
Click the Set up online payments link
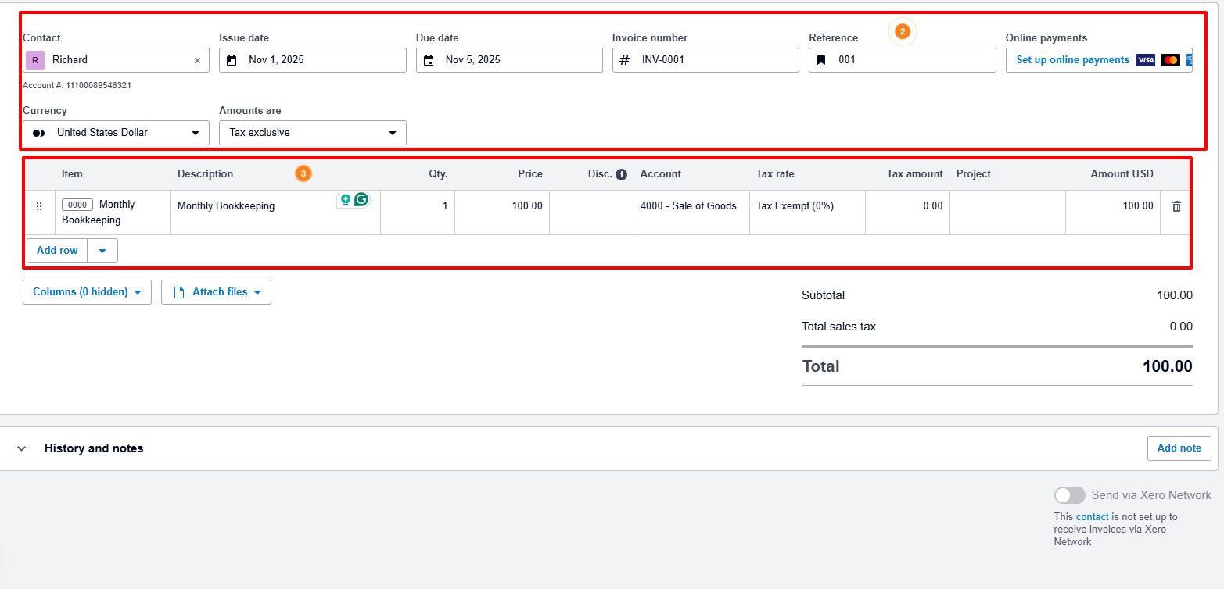[x=1072, y=59]
